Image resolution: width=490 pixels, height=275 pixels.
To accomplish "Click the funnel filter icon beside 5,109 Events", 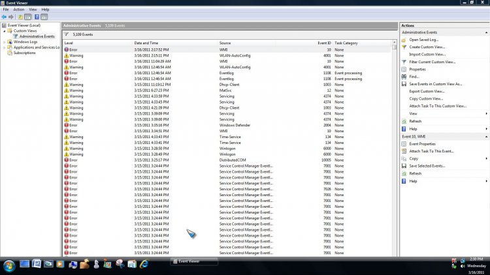I will (66, 35).
